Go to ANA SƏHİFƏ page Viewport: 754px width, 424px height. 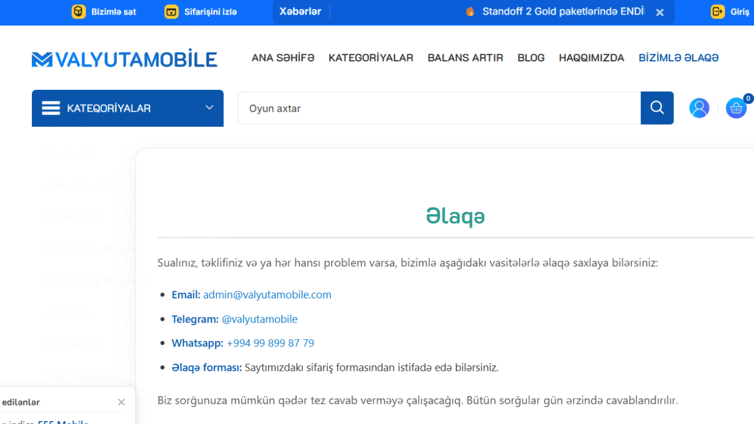(282, 58)
